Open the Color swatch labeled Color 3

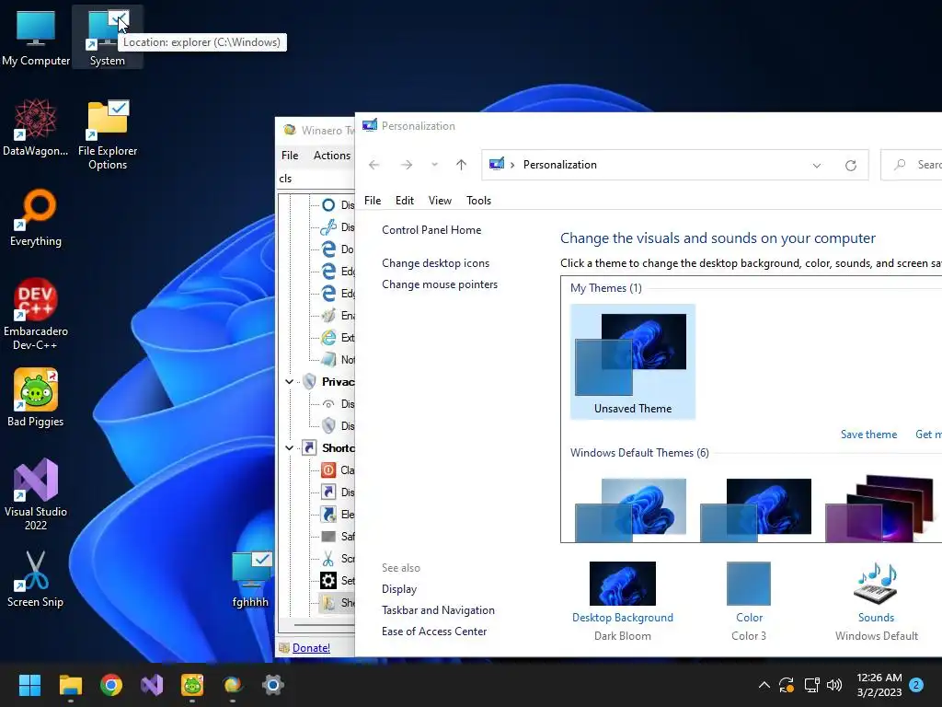tap(749, 584)
